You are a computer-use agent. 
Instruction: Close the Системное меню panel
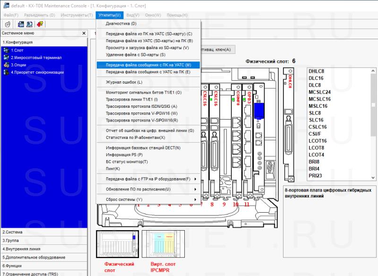pyautogui.click(x=84, y=33)
